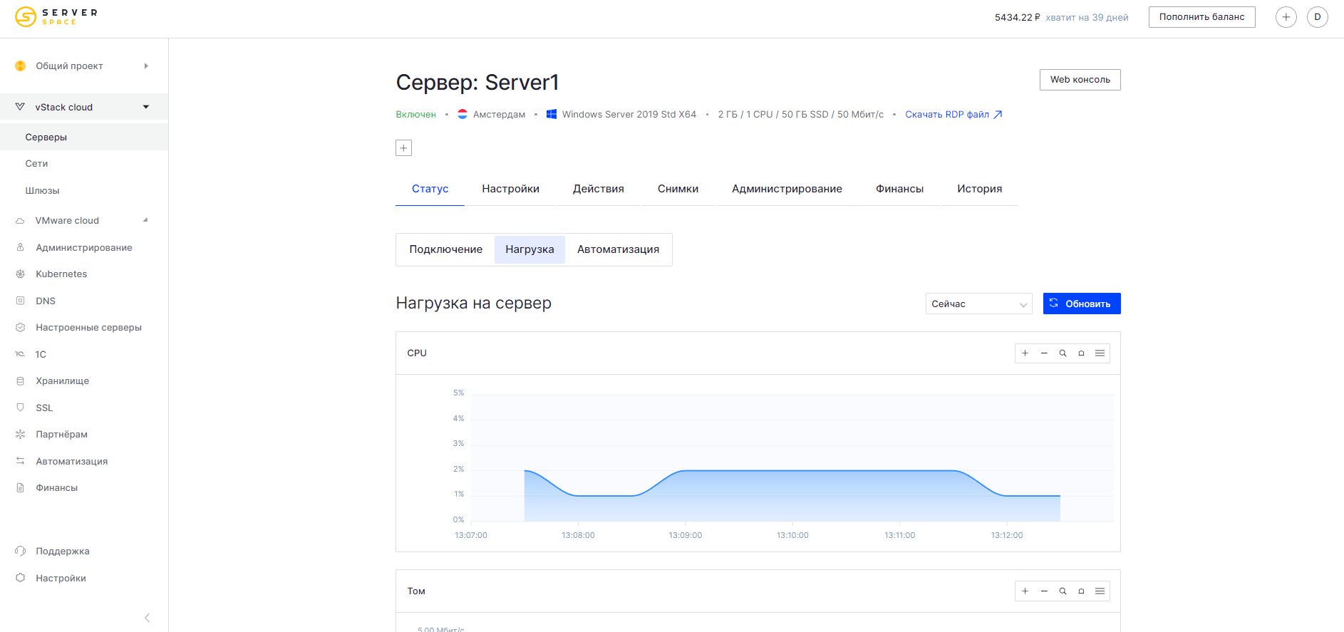Open the Сейчас time range dropdown

pyautogui.click(x=978, y=304)
